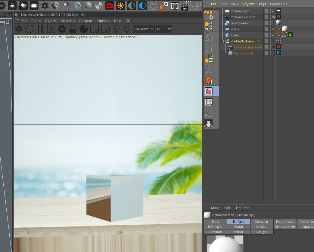
Task: Add an Octane area light
Action: 34,5
